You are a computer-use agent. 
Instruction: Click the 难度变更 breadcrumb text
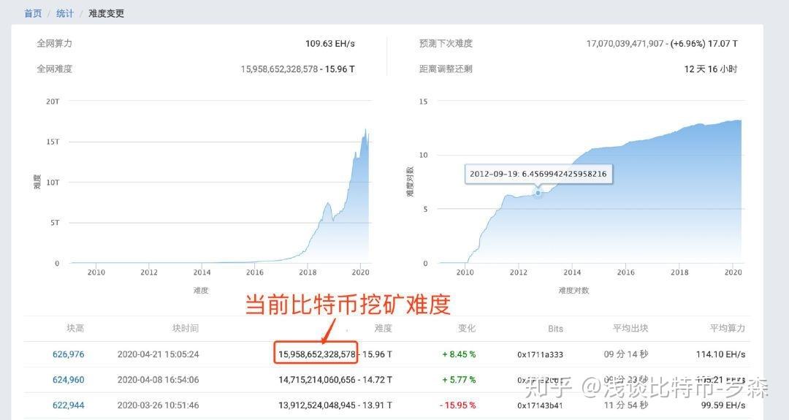click(106, 14)
